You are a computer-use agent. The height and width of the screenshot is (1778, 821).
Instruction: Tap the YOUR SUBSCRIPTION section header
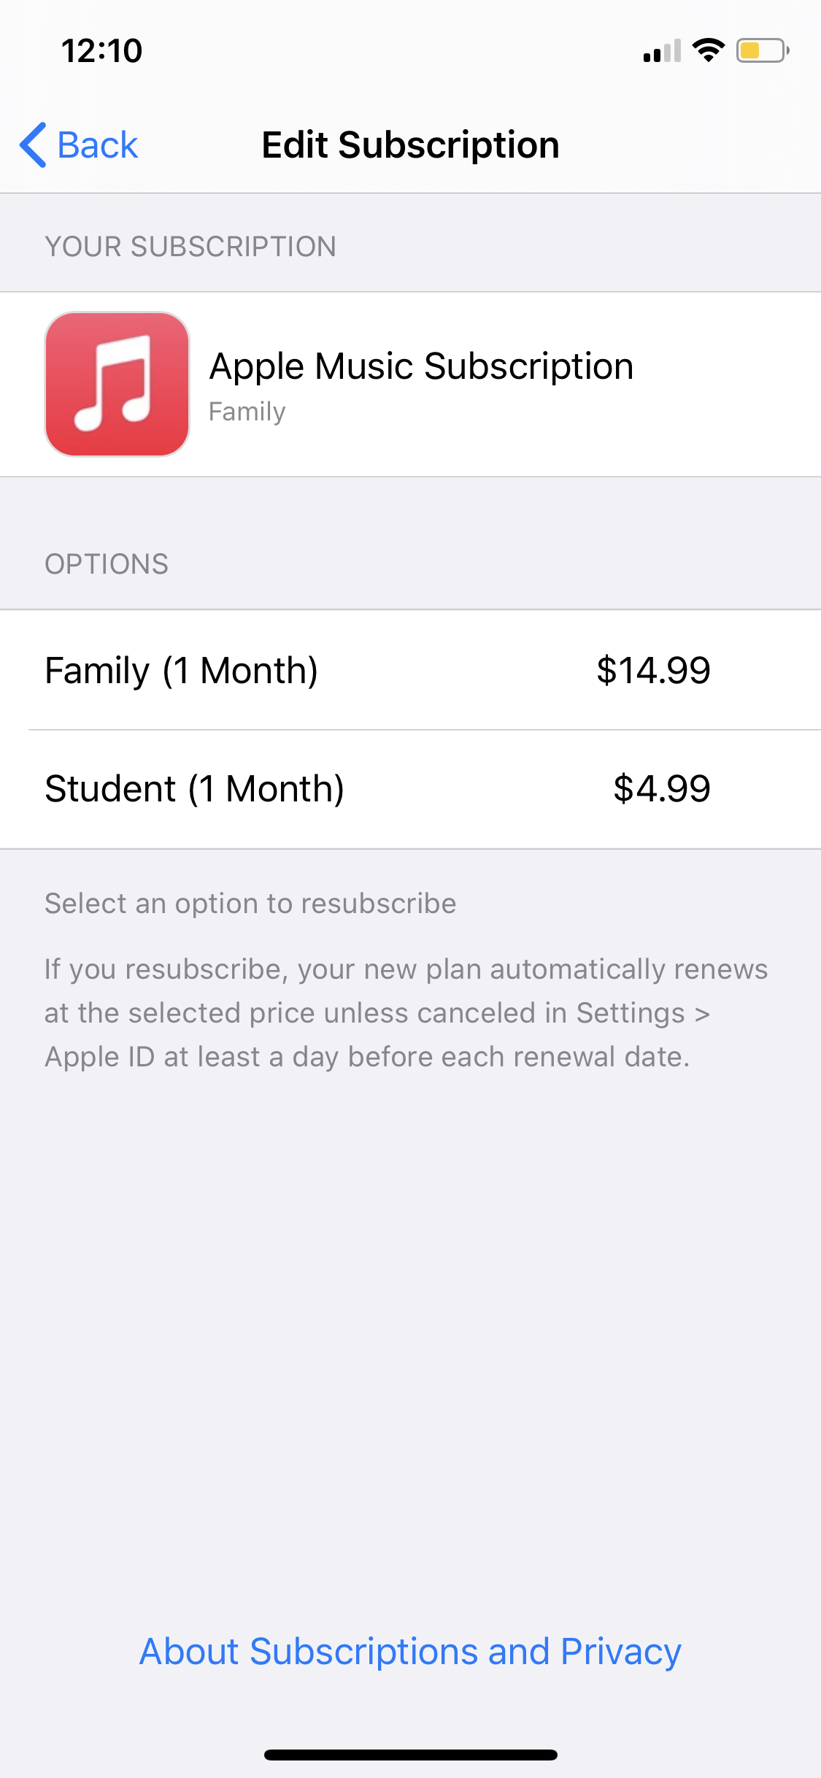[190, 247]
